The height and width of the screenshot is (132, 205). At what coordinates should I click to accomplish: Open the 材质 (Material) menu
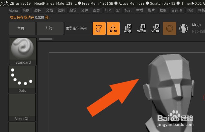click(x=140, y=11)
